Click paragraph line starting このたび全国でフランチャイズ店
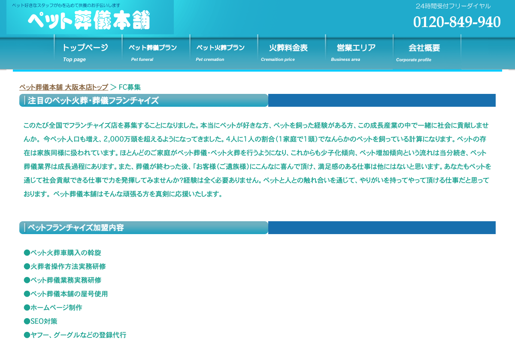Viewport: 515px width, 343px height. click(x=256, y=125)
